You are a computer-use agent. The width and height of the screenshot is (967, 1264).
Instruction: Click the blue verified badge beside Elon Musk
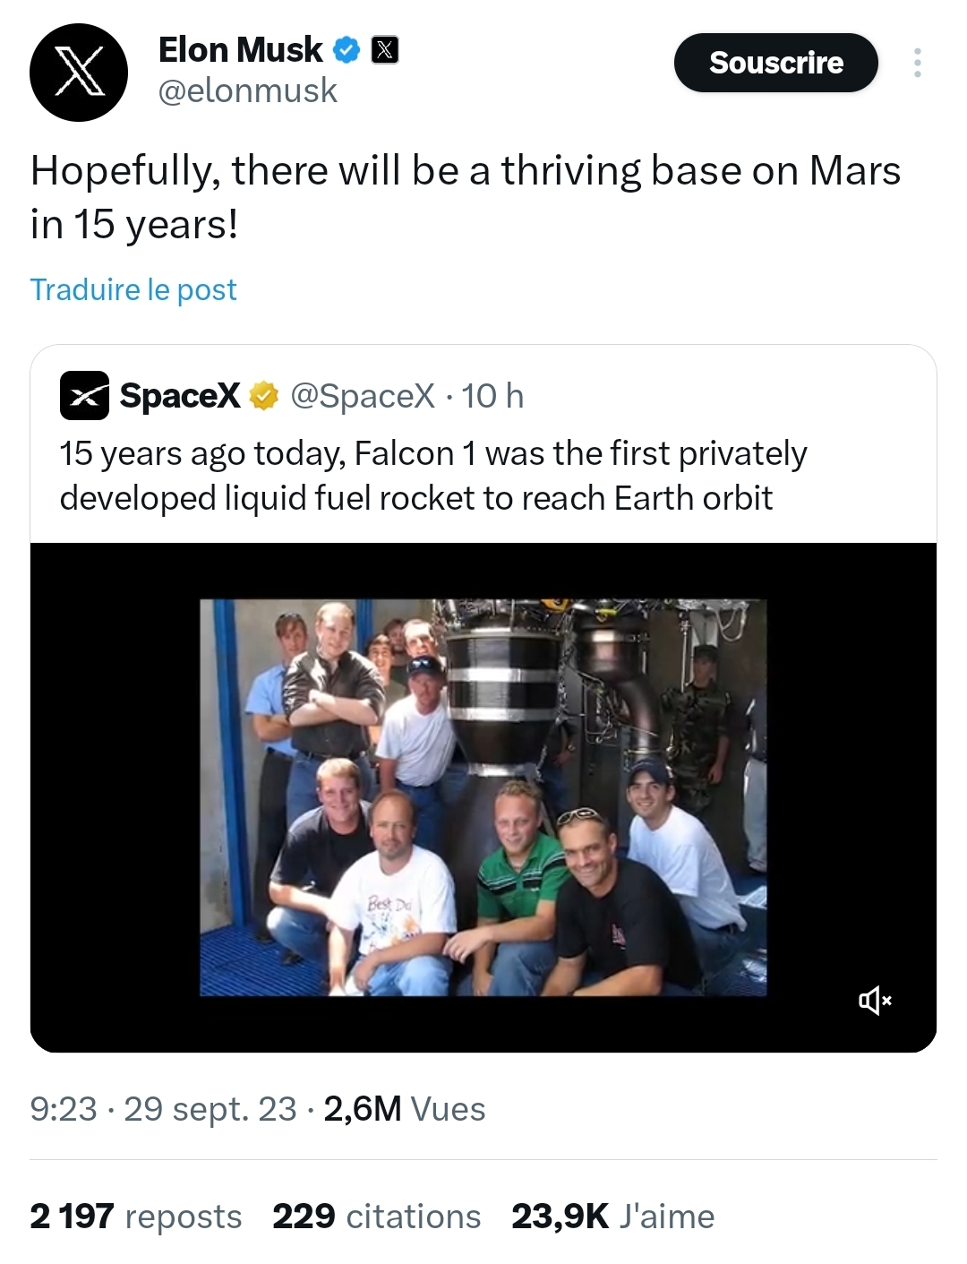coord(346,50)
